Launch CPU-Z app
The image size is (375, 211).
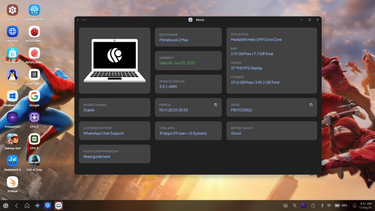[34, 118]
